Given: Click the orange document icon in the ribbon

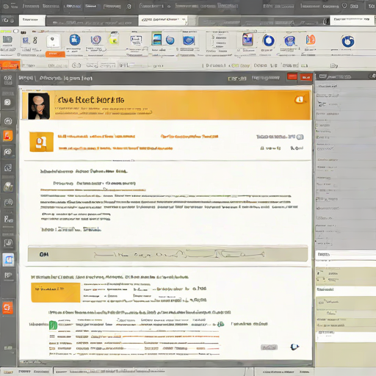Looking at the screenshot, I should pyautogui.click(x=311, y=40).
